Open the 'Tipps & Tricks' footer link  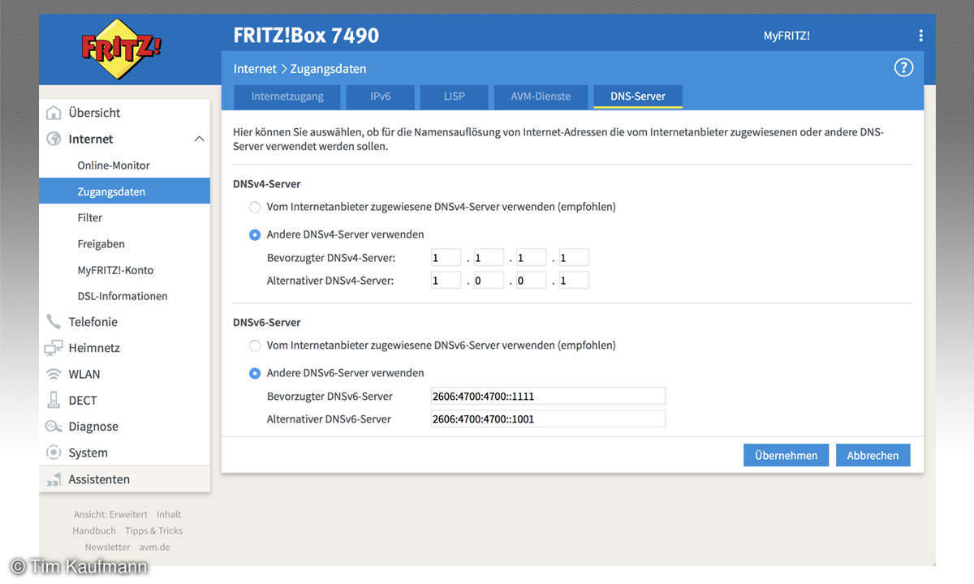coord(153,530)
